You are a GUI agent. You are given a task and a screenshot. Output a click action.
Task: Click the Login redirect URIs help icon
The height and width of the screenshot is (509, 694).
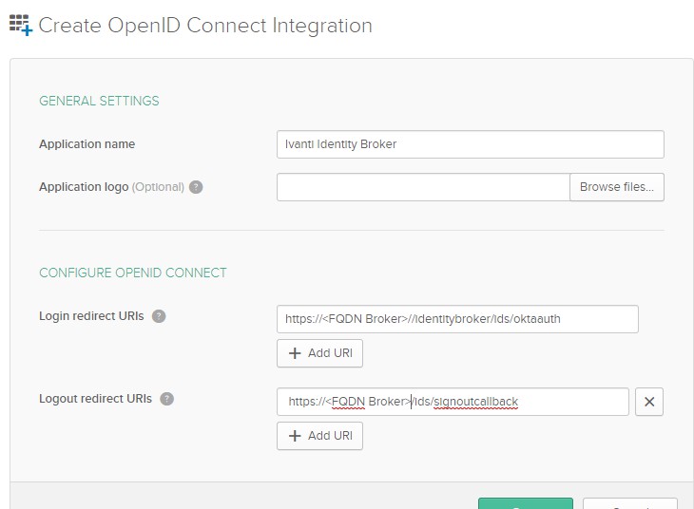159,316
